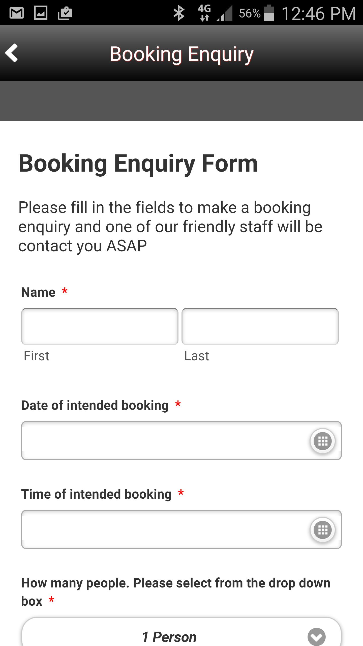363x646 pixels.
Task: Tap the Booking Enquiry header title
Action: tap(181, 54)
